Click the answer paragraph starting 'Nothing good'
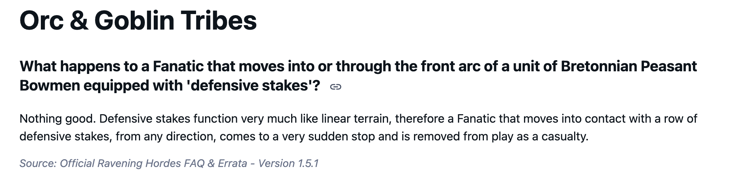This screenshot has height=184, width=739. [x=358, y=127]
